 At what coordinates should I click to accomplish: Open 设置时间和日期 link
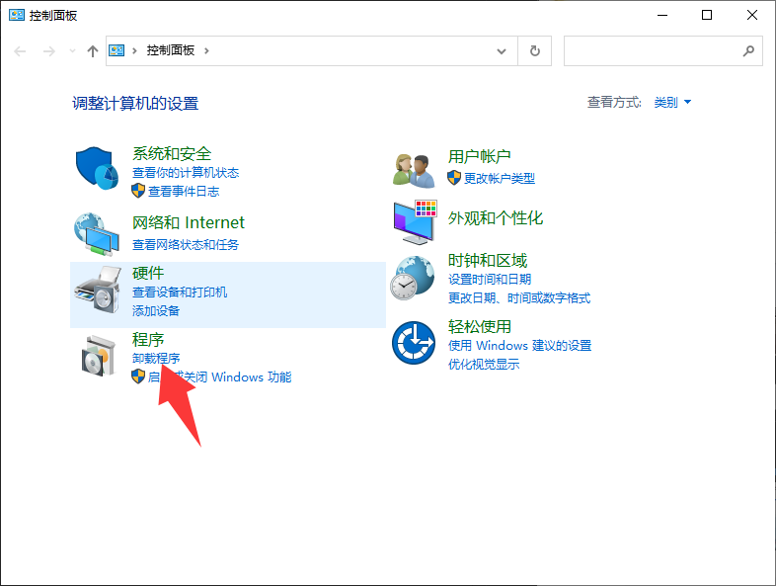(490, 280)
